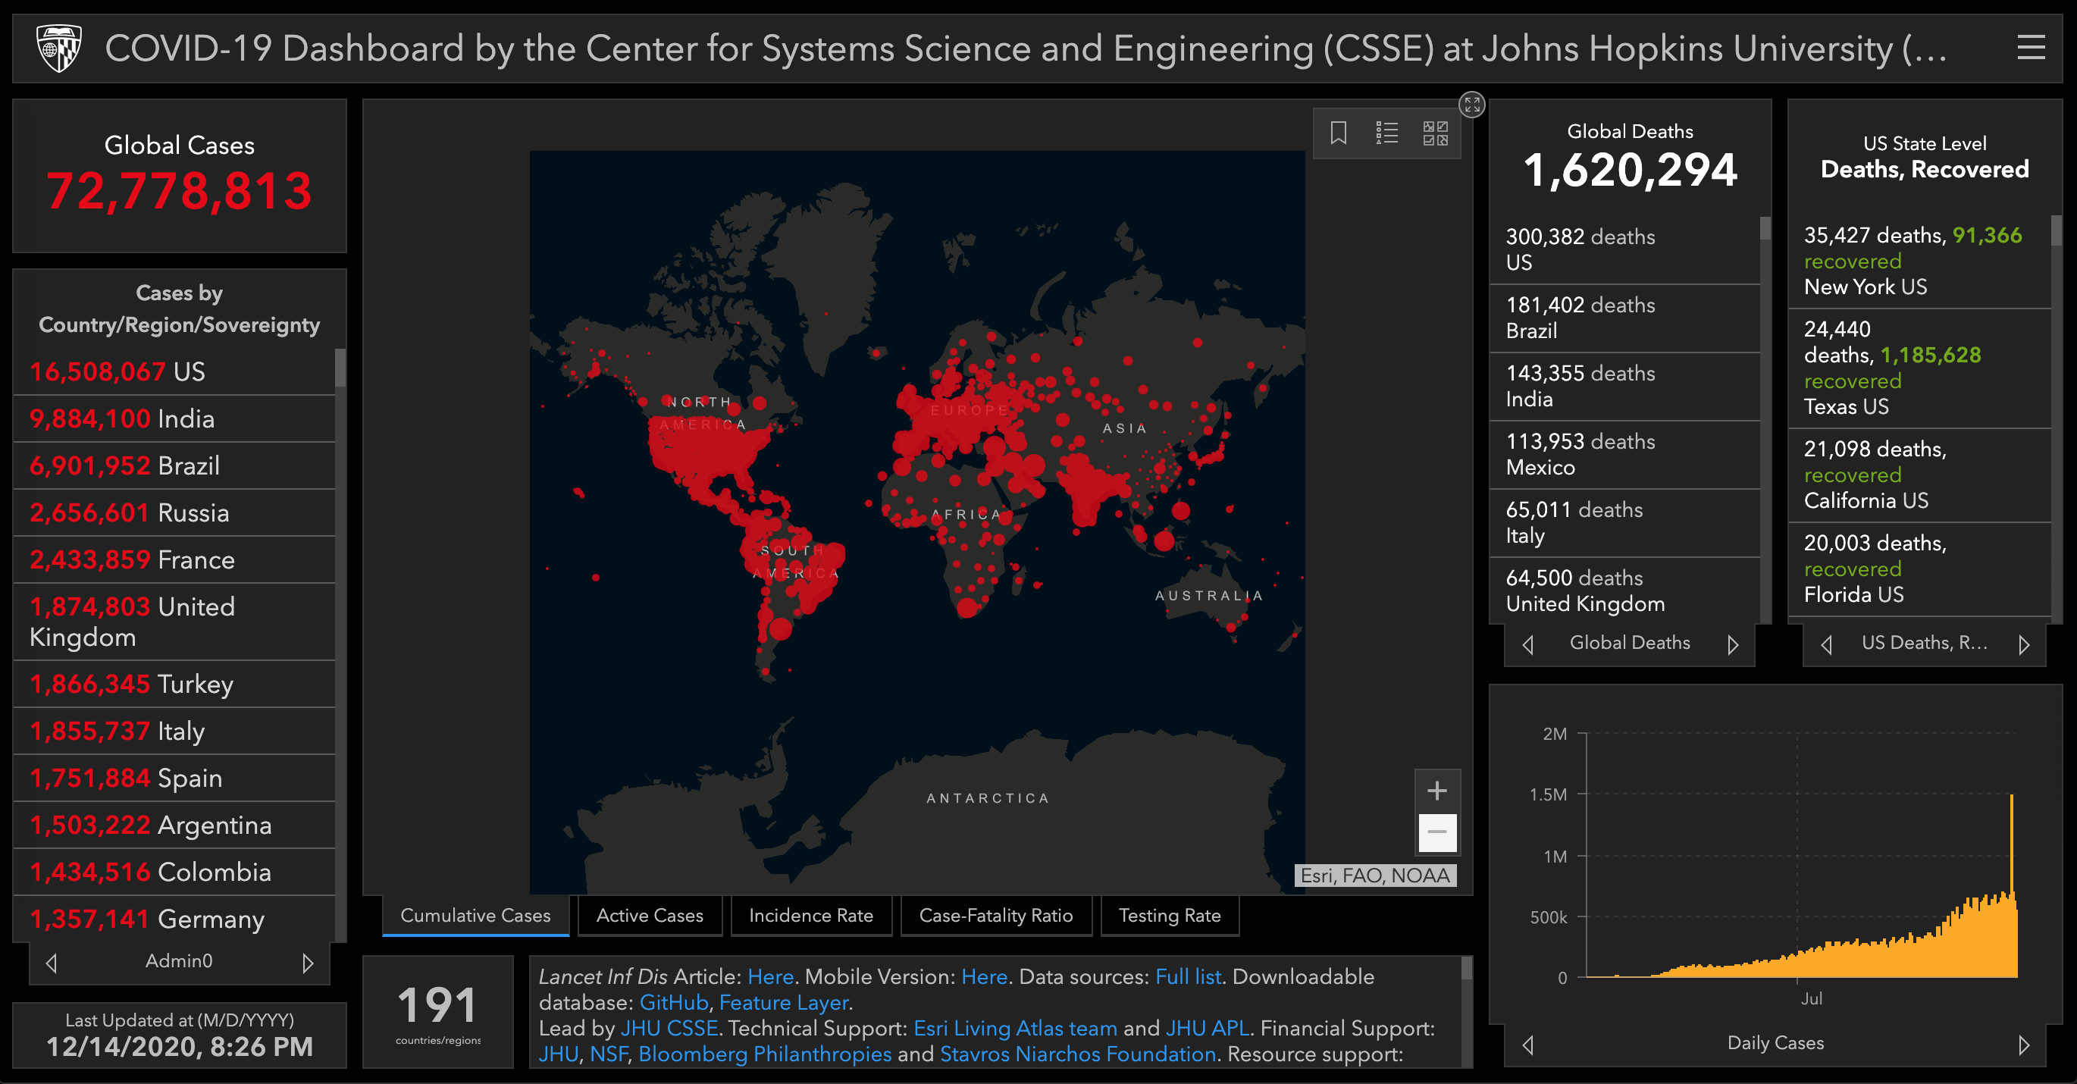Select United Kingdom 64,500 deaths entry
Screen dimensions: 2077x1084
coord(1624,591)
